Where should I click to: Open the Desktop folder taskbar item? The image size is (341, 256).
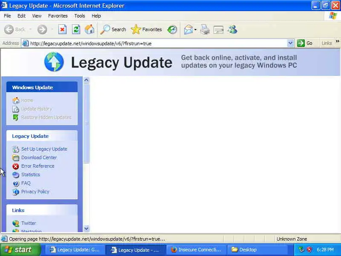257,250
